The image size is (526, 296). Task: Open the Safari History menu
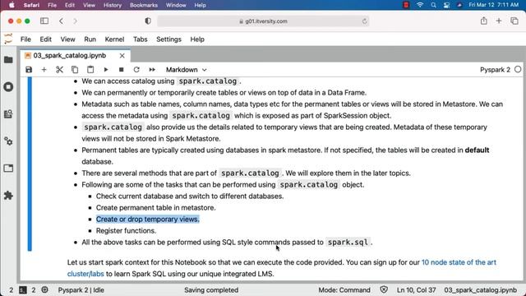pyautogui.click(x=113, y=5)
